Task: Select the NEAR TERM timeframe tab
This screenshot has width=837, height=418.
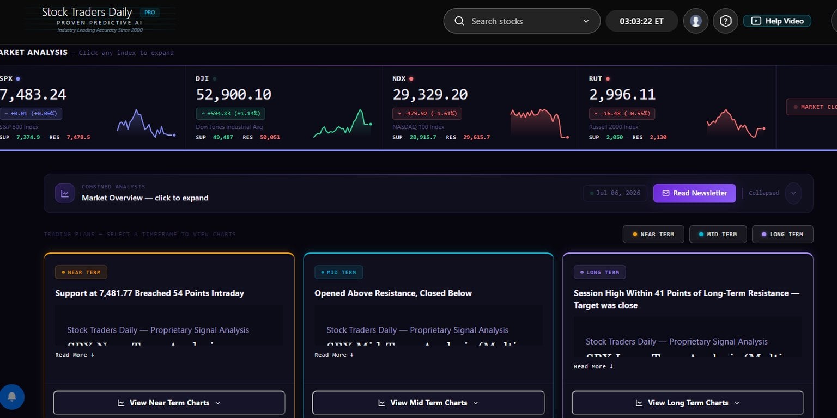Action: click(653, 235)
